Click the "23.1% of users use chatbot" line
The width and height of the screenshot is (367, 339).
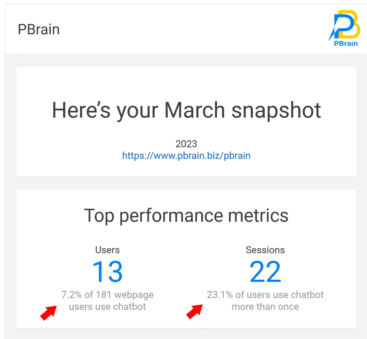(265, 295)
